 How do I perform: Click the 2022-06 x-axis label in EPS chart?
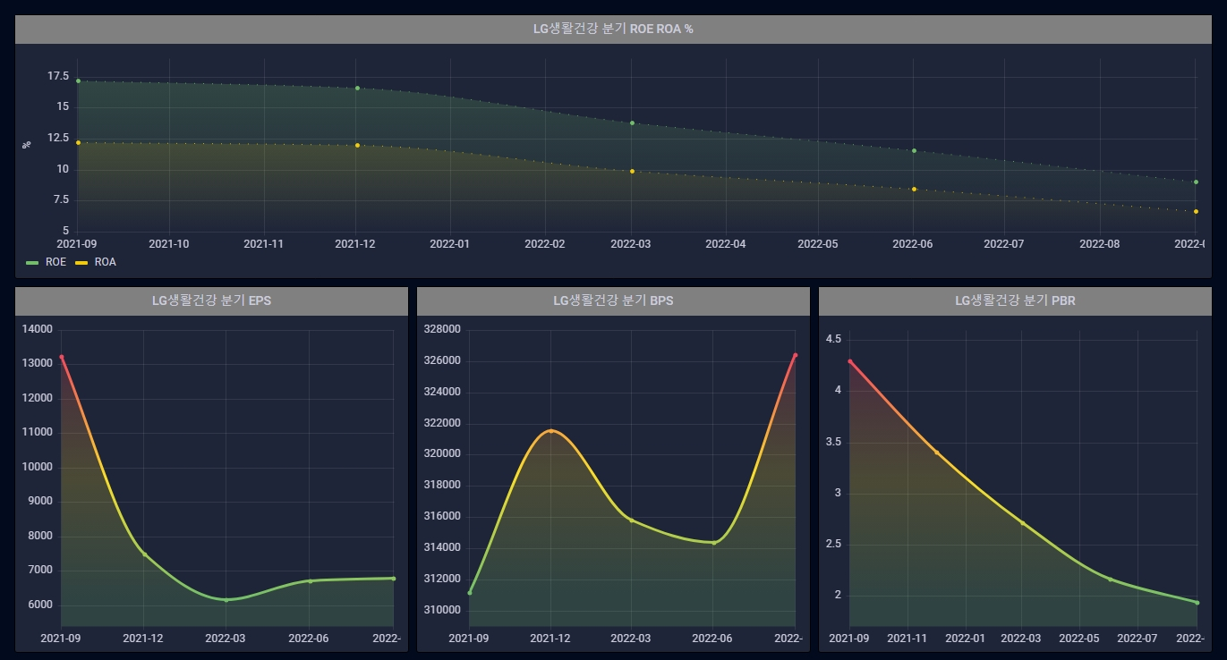click(x=308, y=639)
